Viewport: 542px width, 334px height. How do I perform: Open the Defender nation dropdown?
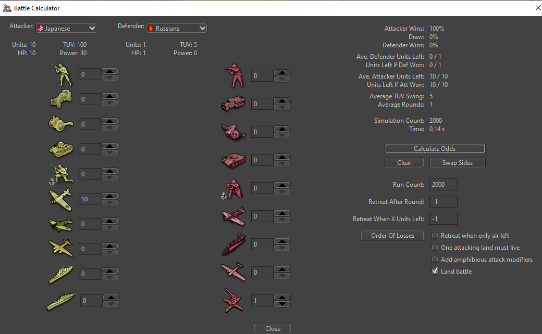[177, 28]
